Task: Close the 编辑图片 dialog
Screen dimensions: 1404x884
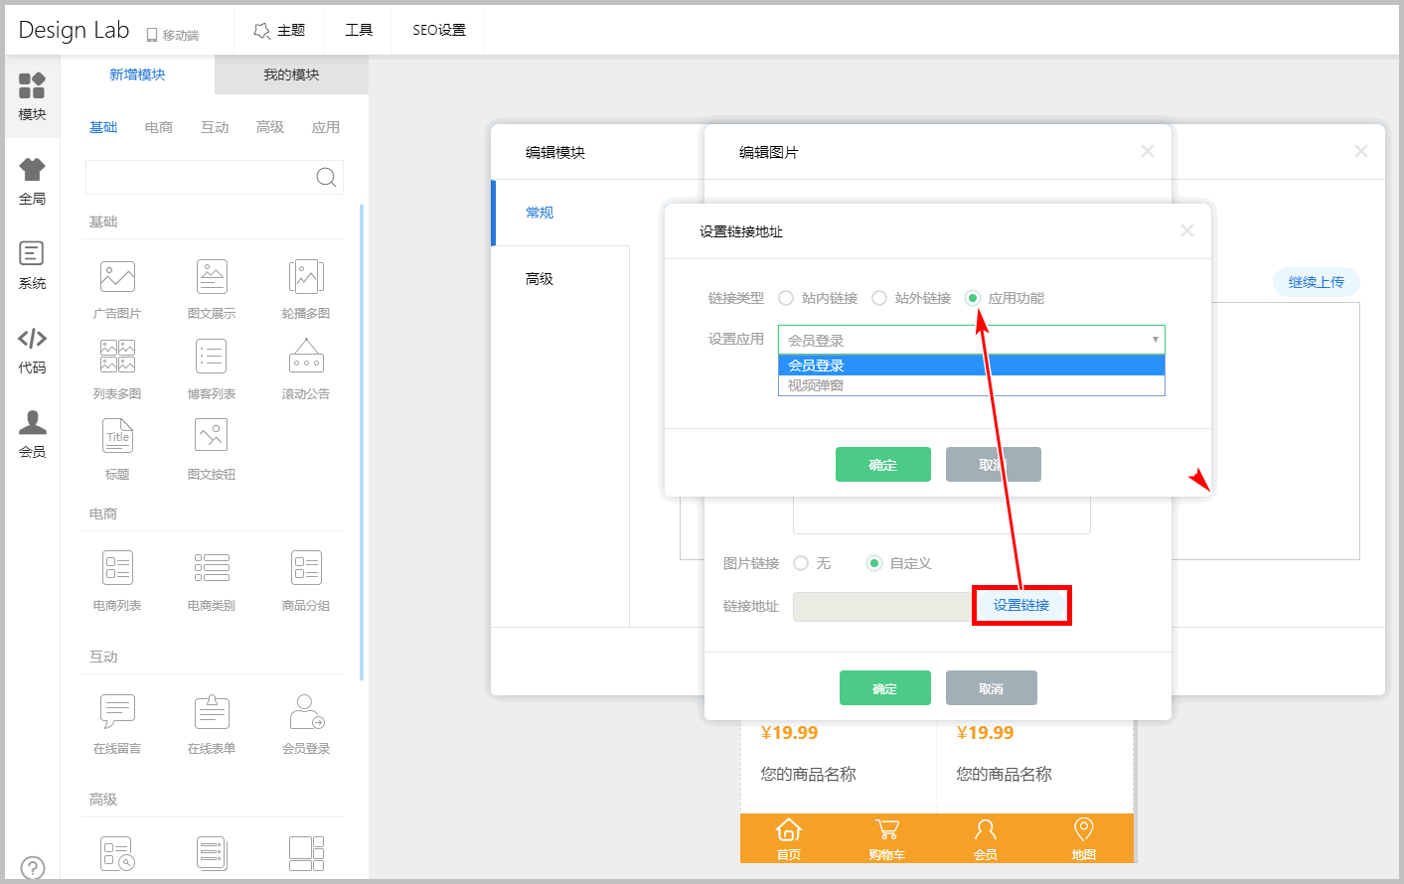Action: tap(1148, 151)
